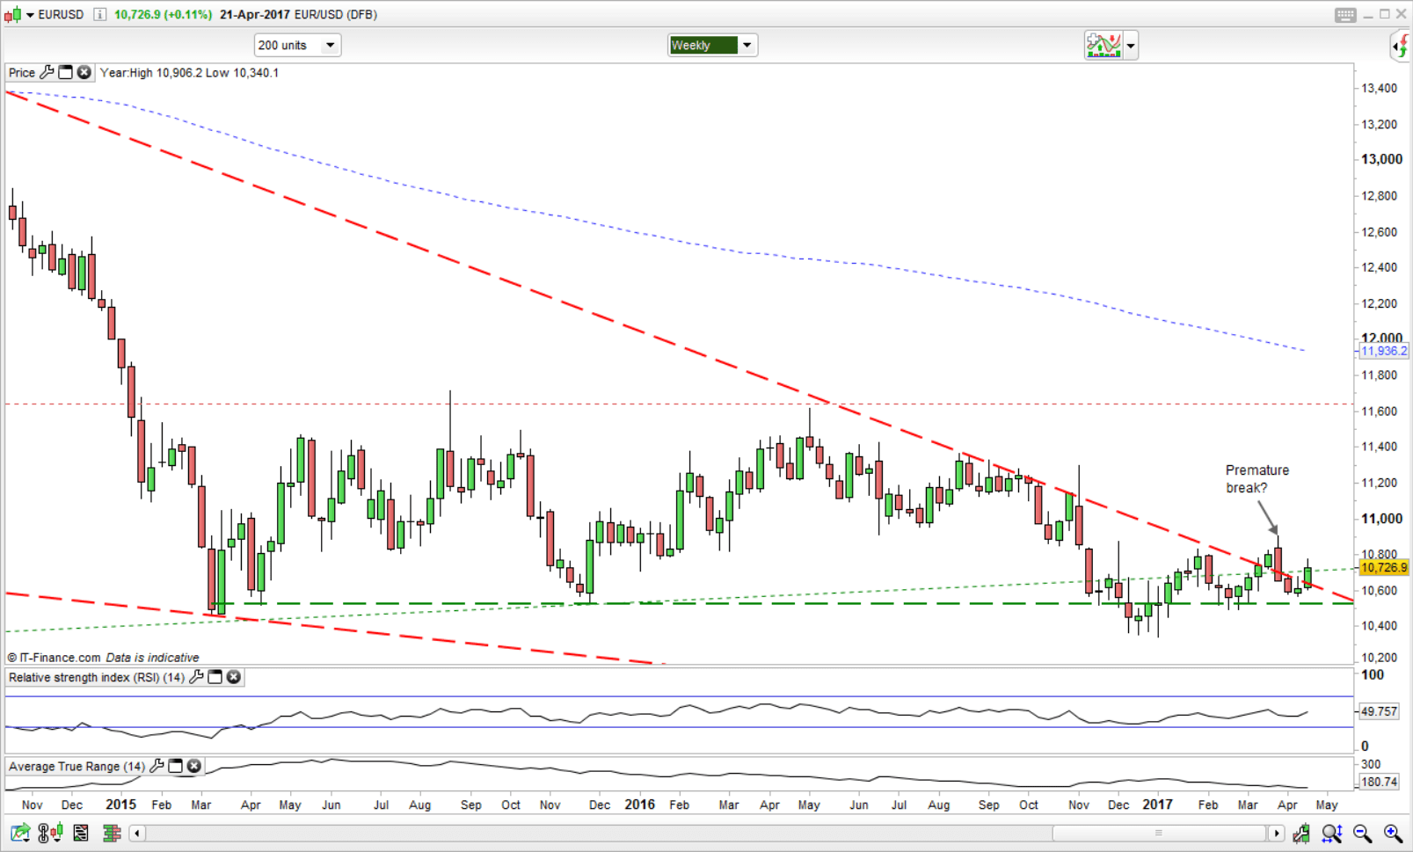
Task: Open the RSI indicator settings wrench
Action: coord(197,677)
